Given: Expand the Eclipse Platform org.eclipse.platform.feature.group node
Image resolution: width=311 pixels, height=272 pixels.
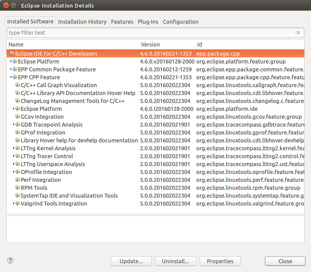Looking at the screenshot, I should [11, 61].
